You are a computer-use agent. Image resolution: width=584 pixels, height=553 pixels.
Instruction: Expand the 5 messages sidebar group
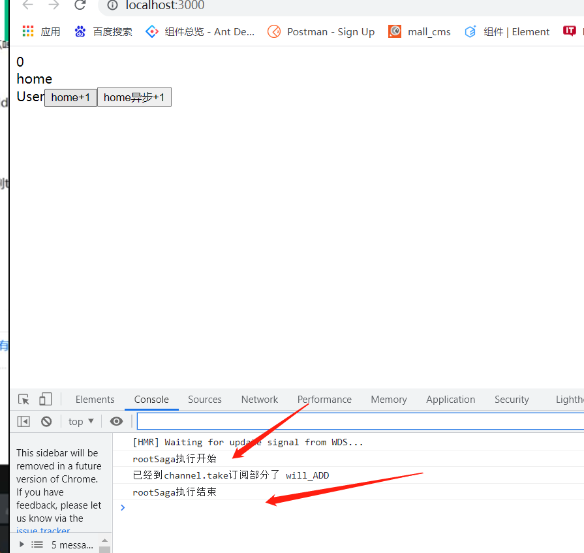point(22,545)
